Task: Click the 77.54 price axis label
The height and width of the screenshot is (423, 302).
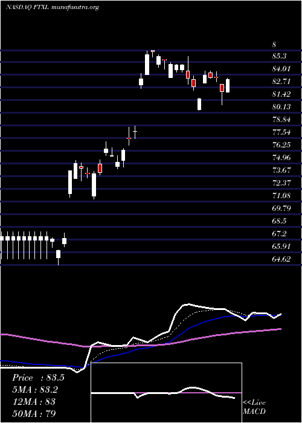Action: point(281,132)
